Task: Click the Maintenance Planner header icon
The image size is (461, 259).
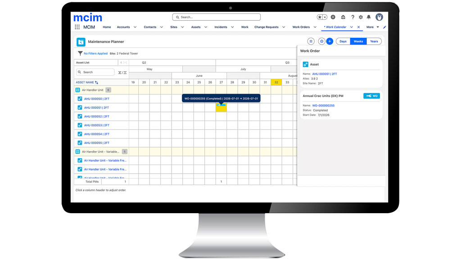Action: (x=81, y=42)
